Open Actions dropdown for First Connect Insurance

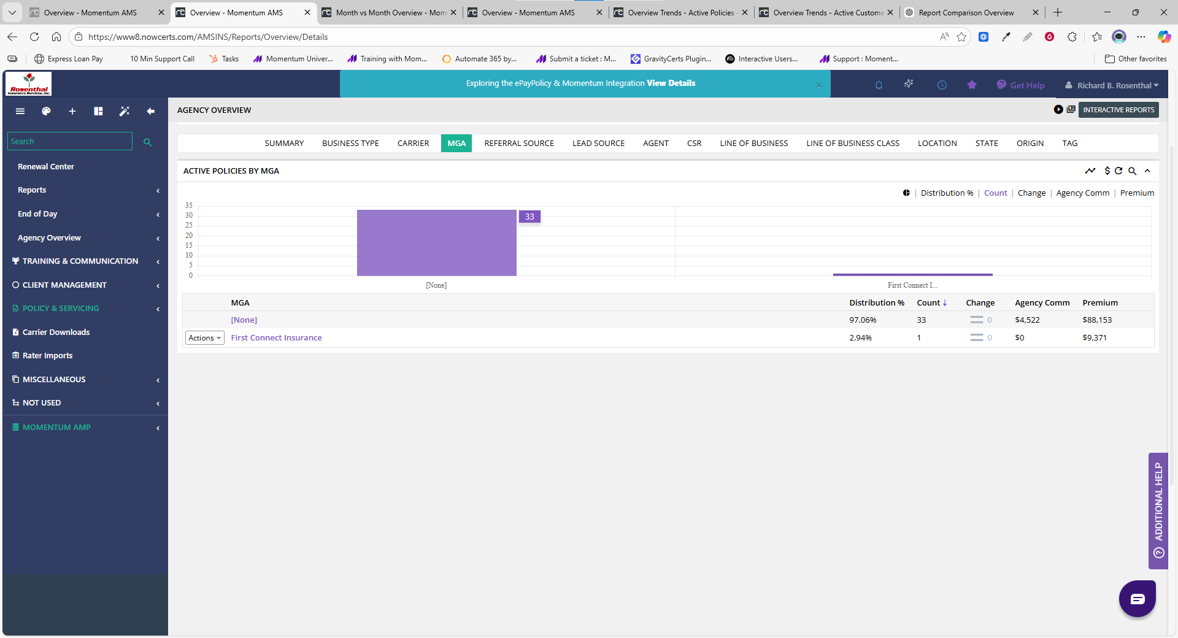[x=205, y=338]
